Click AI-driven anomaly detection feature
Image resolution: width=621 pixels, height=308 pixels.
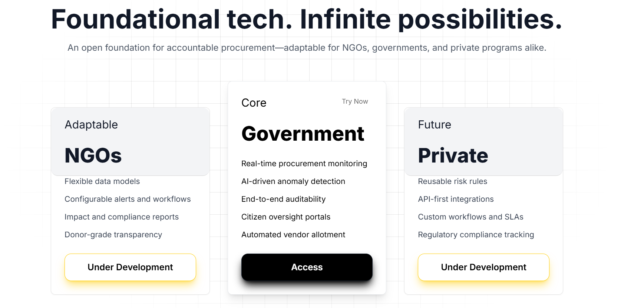[293, 181]
